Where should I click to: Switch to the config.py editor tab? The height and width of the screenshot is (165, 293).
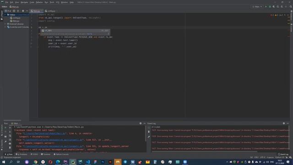click(x=51, y=11)
